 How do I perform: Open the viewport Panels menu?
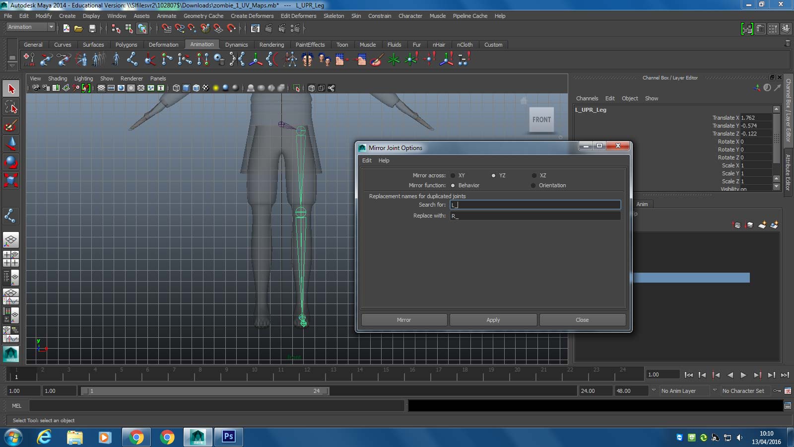point(158,78)
